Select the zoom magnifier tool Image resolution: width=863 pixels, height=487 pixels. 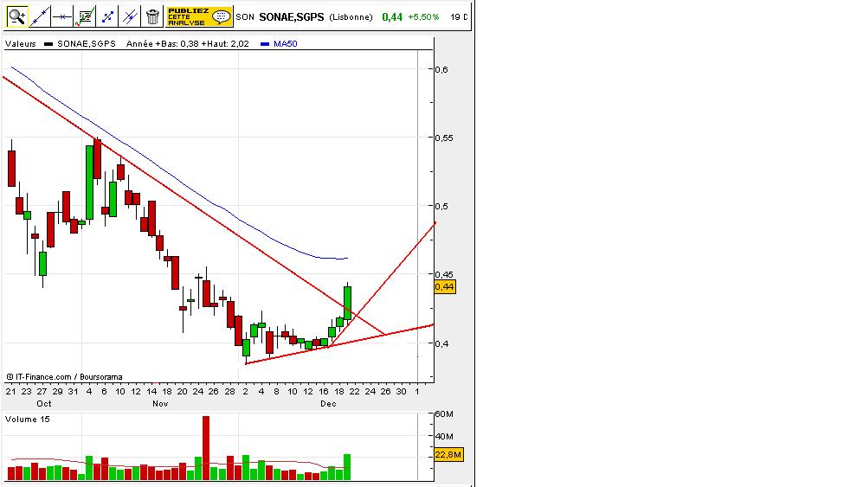(17, 16)
